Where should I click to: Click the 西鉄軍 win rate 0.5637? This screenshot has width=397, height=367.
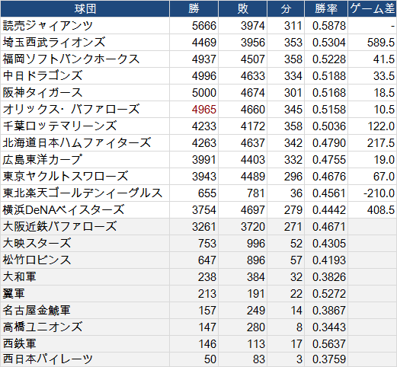[x=329, y=344]
